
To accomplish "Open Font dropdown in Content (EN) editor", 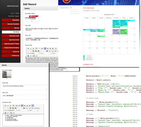I will (x=48, y=53).
